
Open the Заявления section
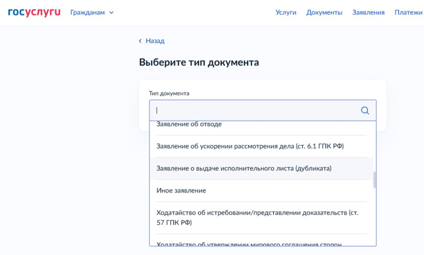pyautogui.click(x=368, y=12)
